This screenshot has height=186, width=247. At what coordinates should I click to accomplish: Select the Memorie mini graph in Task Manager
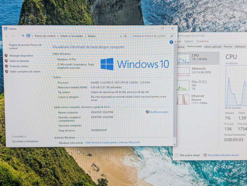[x=183, y=71]
